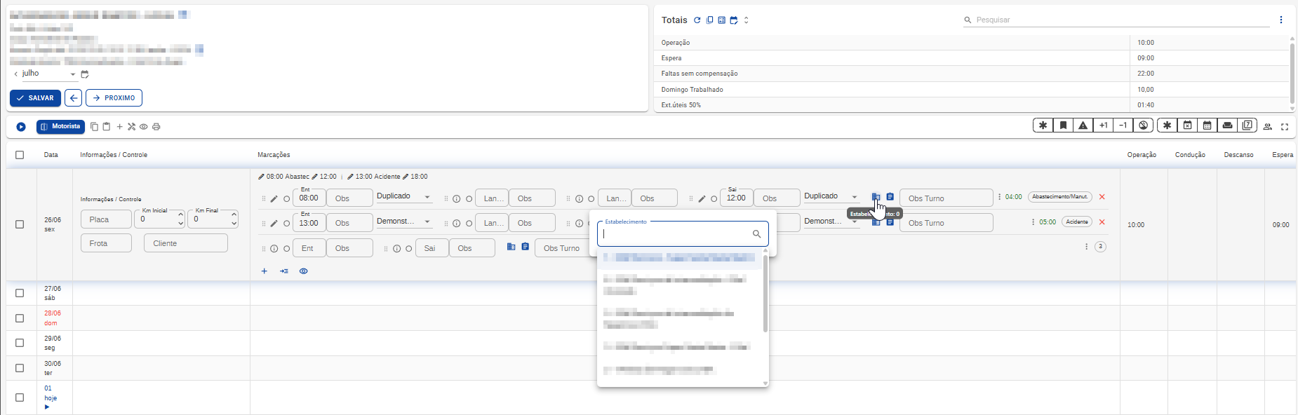Click the -1 button in the right toolbar
The width and height of the screenshot is (1298, 415).
pyautogui.click(x=1123, y=125)
